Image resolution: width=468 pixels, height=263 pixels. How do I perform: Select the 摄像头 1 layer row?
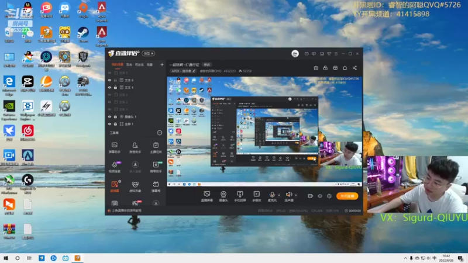(136, 116)
